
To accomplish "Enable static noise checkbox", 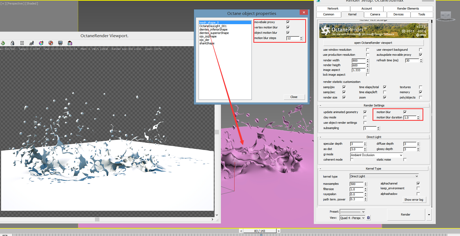I will pyautogui.click(x=405, y=160).
